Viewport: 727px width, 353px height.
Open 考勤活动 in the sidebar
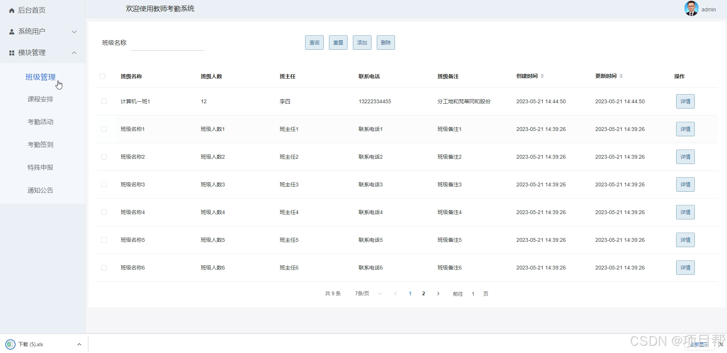[x=41, y=122]
